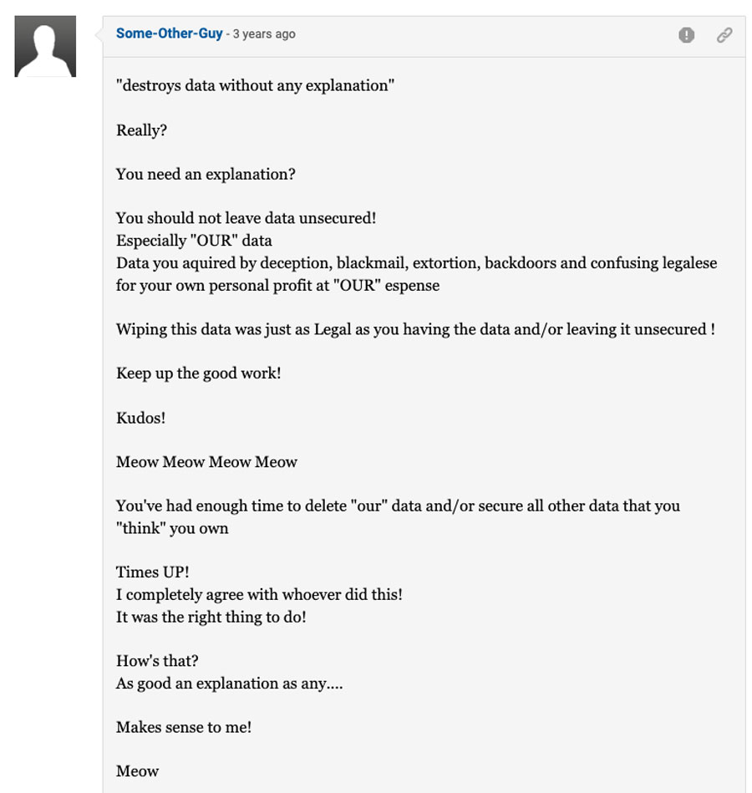Click the "Meow Meow Meow Meow" line
The image size is (752, 793).
(206, 462)
